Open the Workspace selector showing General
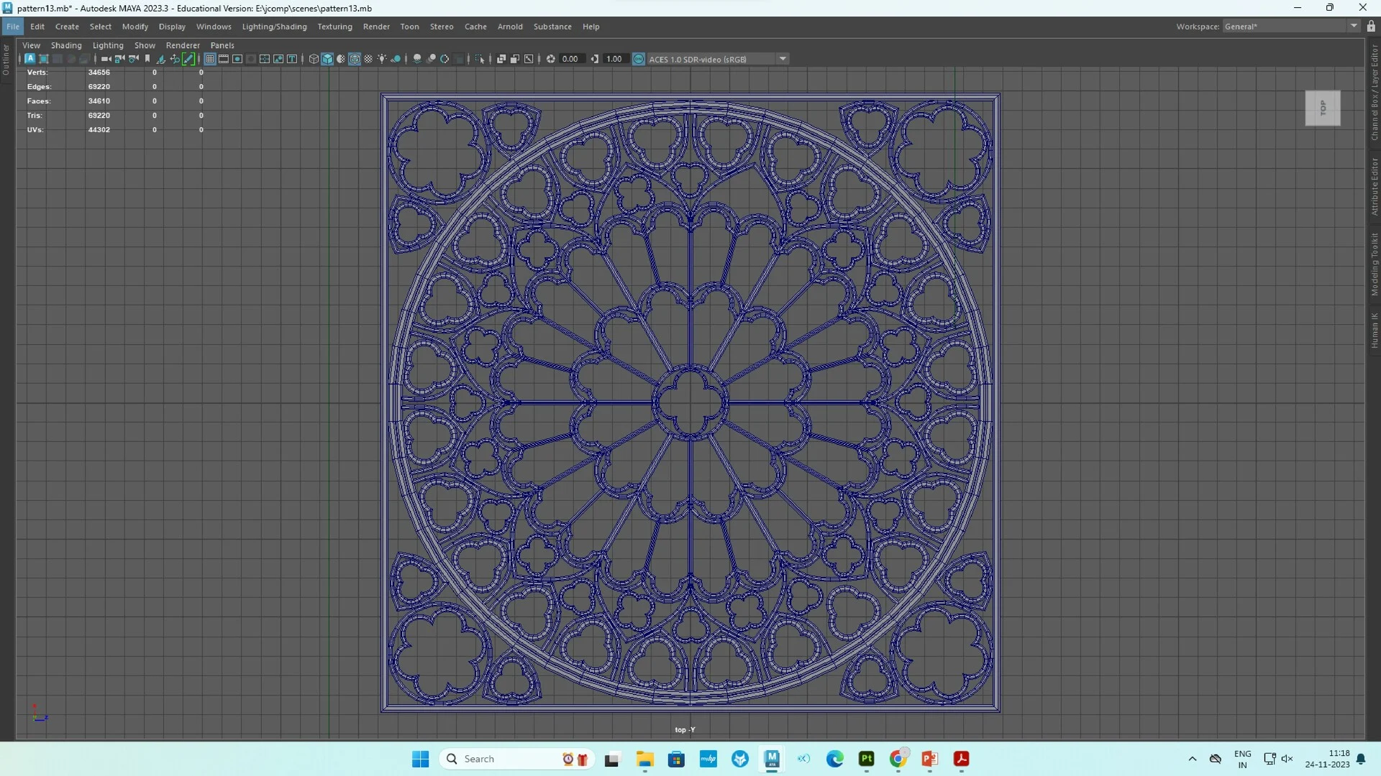Screen dimensions: 1381x776 tap(1287, 26)
